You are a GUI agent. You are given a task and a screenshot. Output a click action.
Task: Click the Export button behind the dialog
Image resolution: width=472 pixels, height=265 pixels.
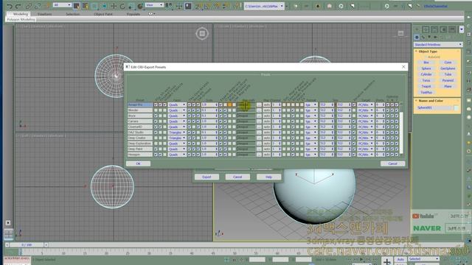[x=206, y=177]
